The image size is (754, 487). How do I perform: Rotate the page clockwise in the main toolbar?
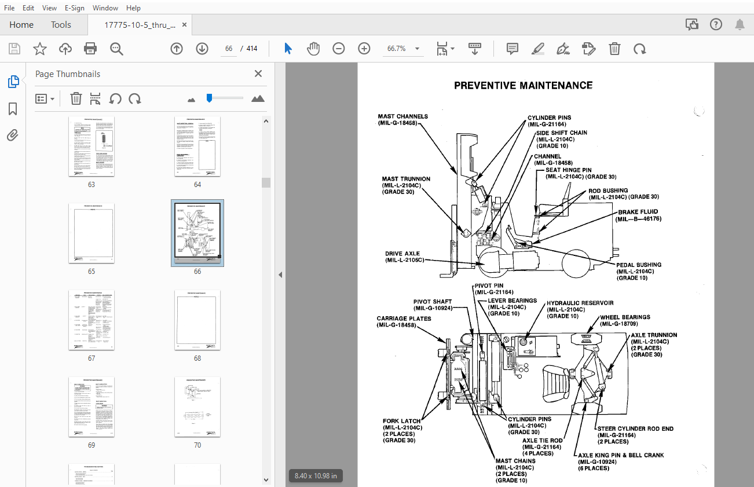tap(640, 49)
